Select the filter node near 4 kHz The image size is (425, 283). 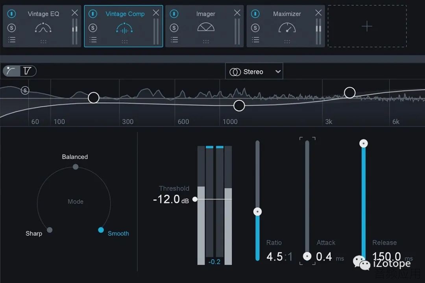350,93
